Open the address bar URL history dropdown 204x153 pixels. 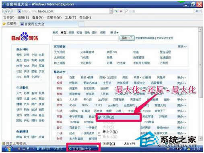pos(111,11)
